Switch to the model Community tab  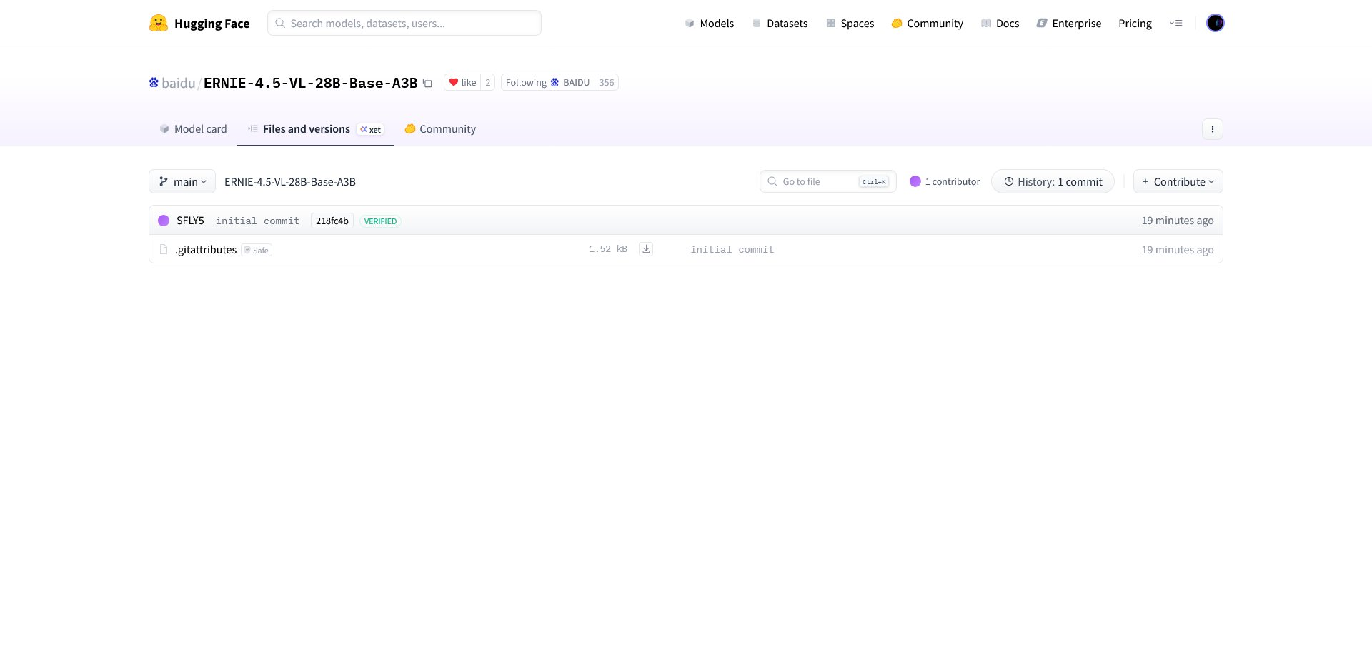(440, 129)
